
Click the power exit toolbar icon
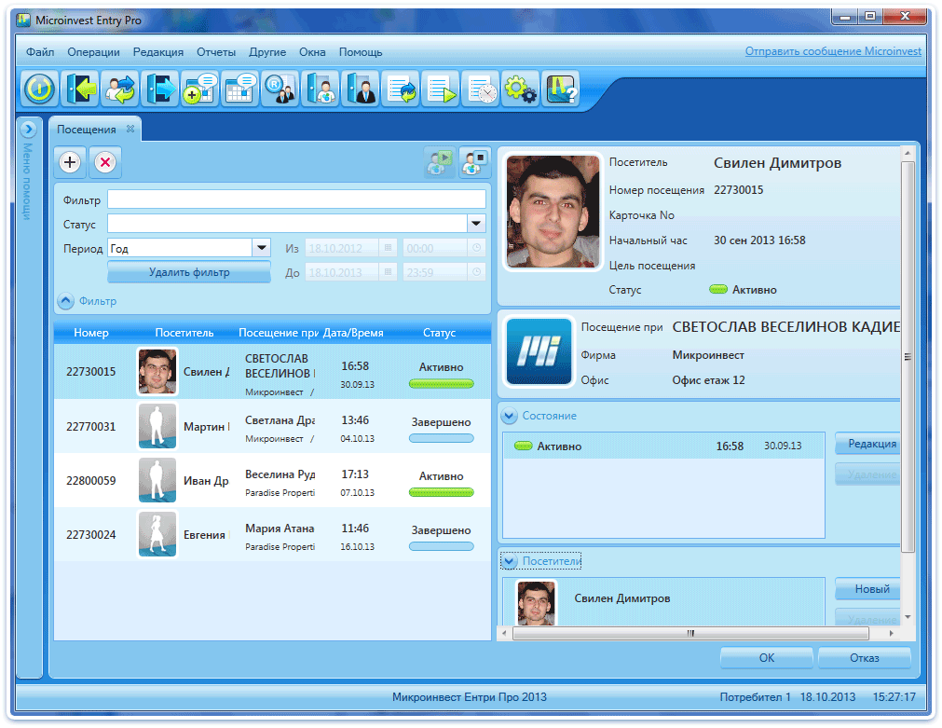tap(40, 89)
